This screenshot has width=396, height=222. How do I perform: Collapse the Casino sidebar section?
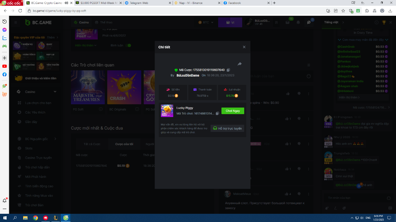(55, 92)
